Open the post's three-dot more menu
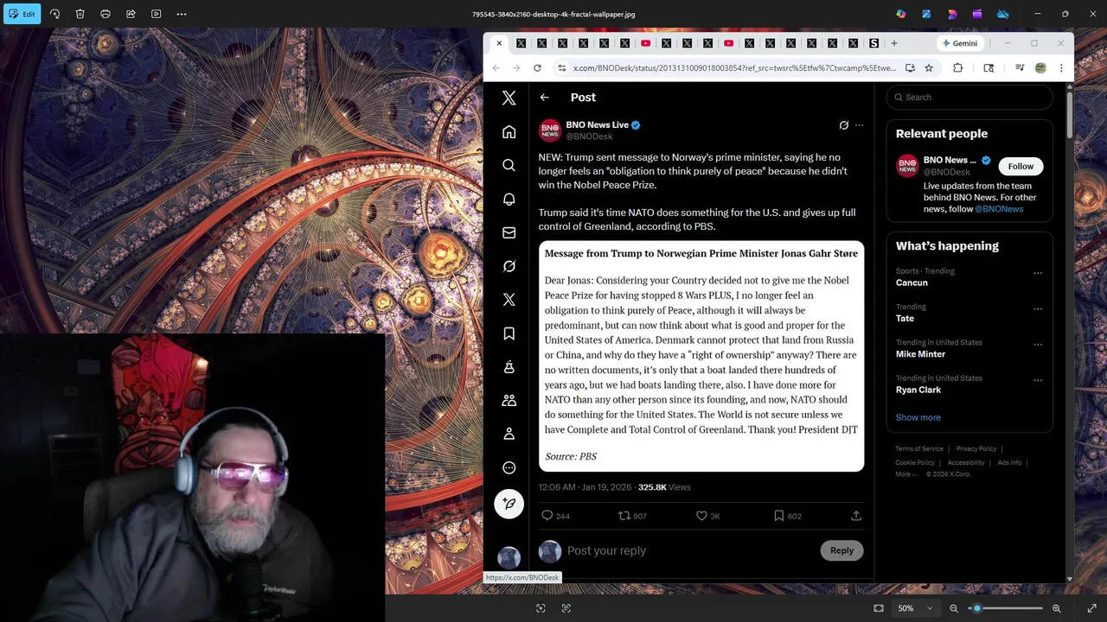The image size is (1107, 622). (859, 125)
